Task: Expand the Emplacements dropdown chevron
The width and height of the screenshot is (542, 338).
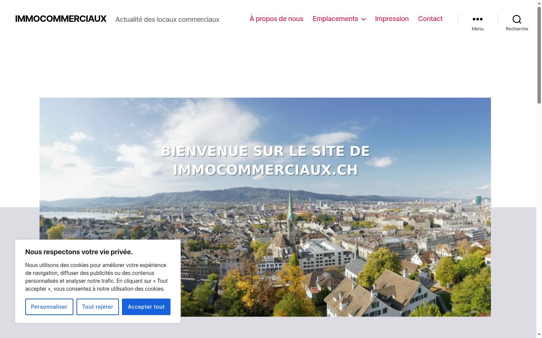Action: point(364,19)
